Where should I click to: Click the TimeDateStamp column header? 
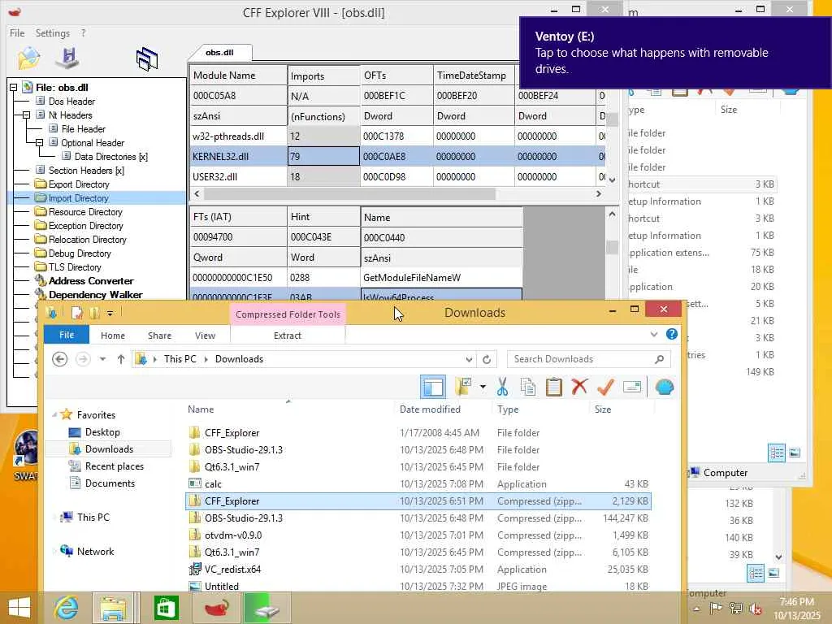click(x=474, y=76)
